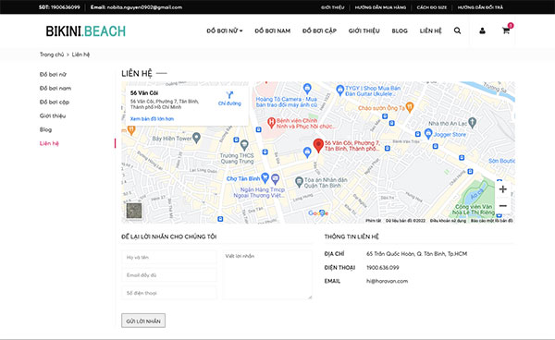Open the shopping cart icon
The width and height of the screenshot is (555, 340).
[x=506, y=30]
